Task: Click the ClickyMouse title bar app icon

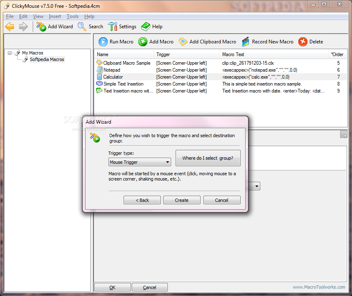Action: tap(7, 6)
